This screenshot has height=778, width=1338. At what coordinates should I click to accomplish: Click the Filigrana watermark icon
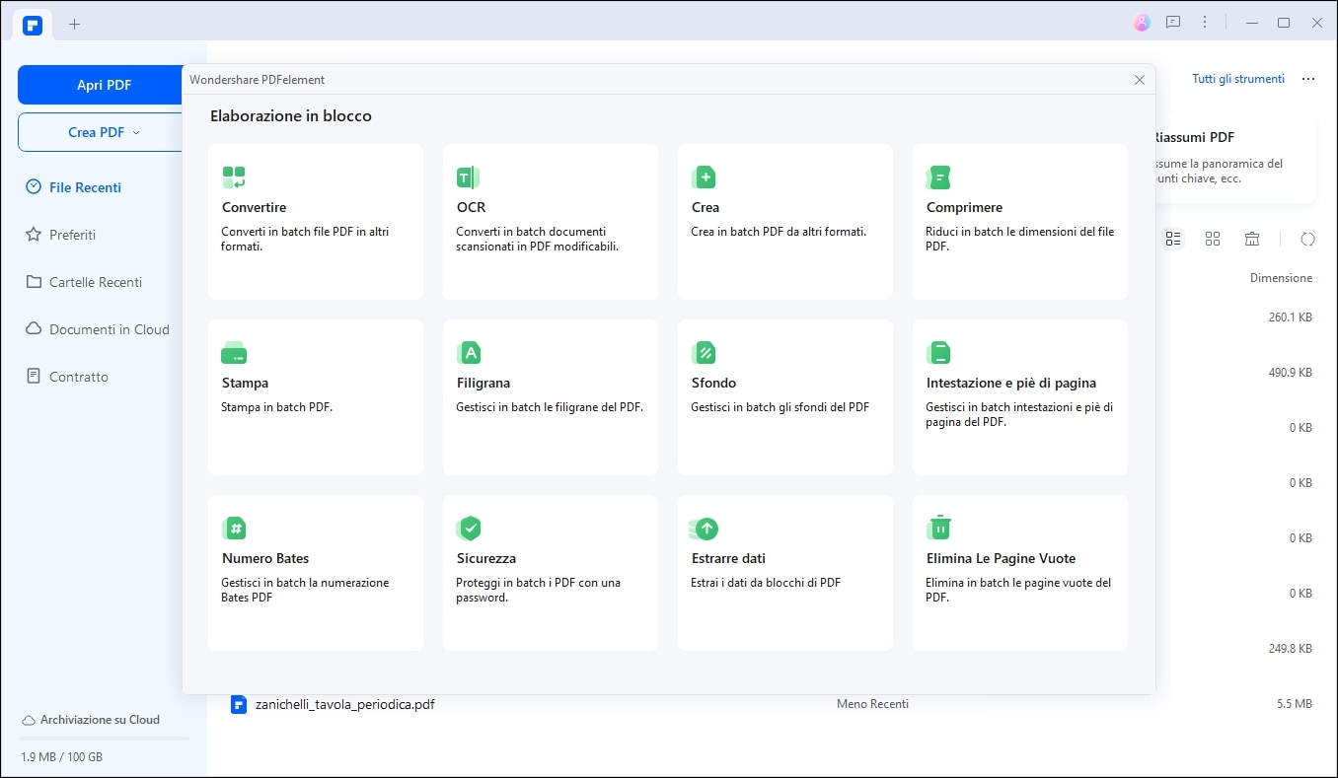(x=469, y=353)
